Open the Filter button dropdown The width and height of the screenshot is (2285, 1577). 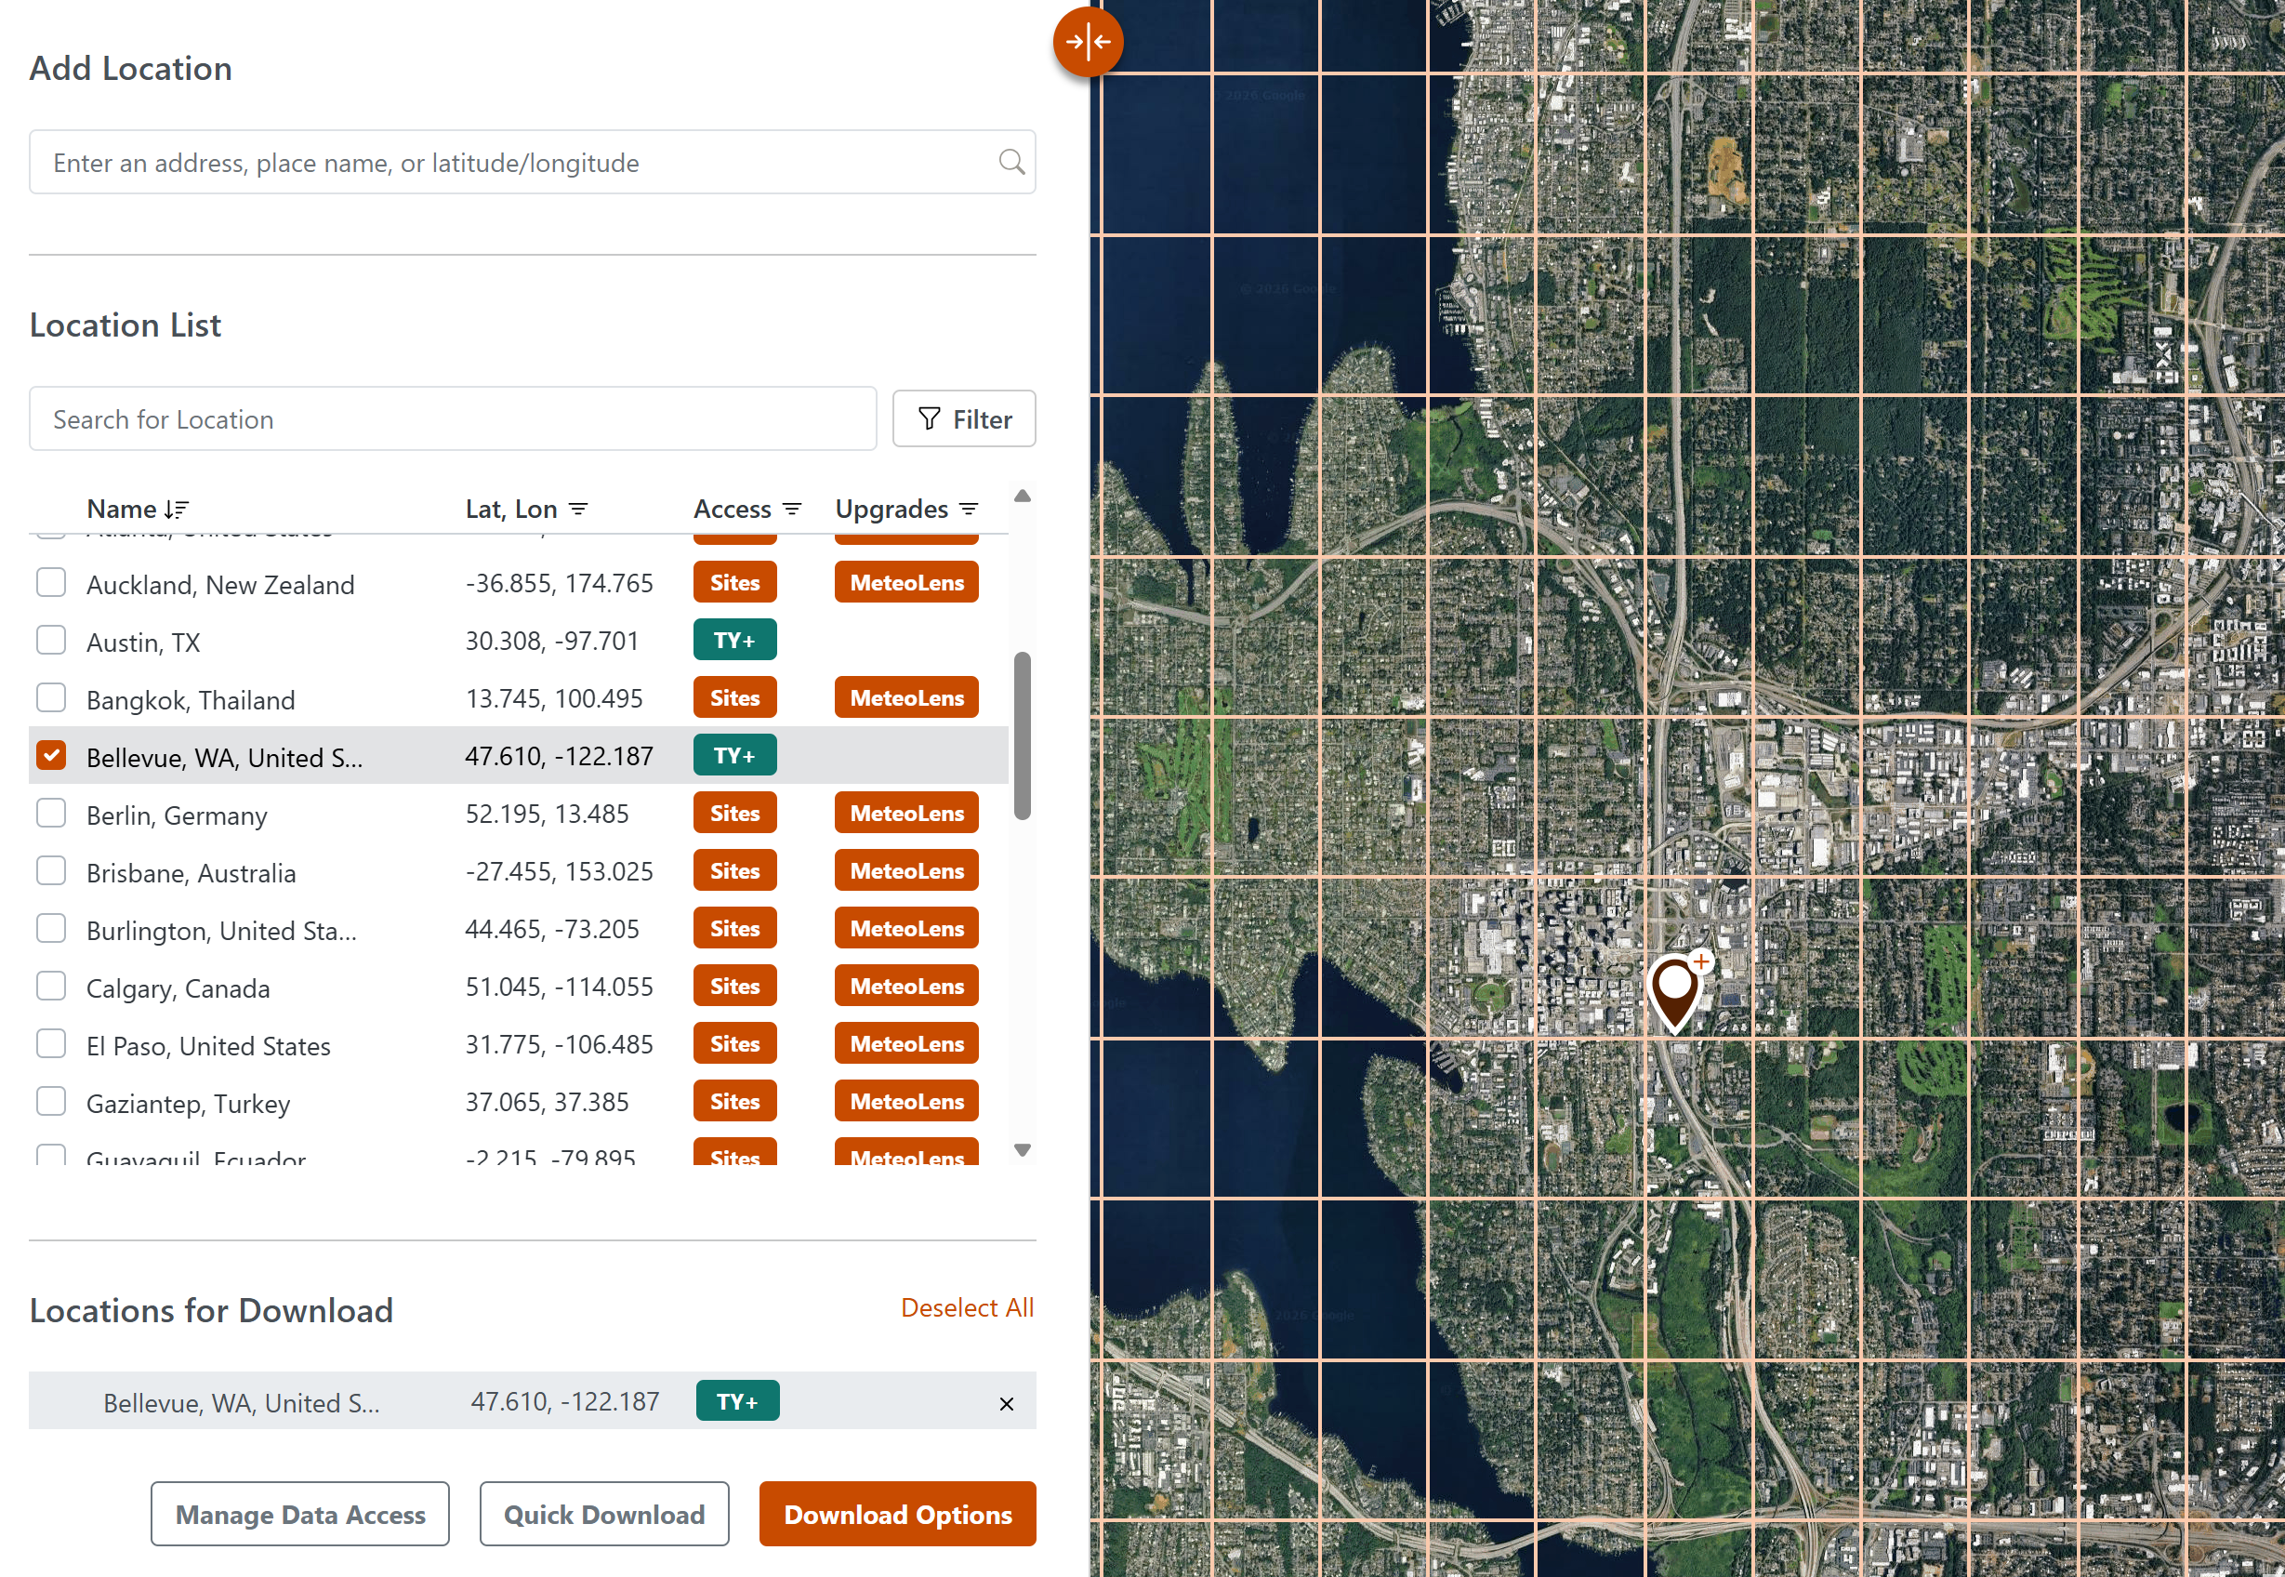tap(964, 419)
